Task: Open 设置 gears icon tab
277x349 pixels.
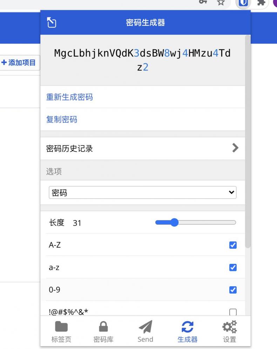Action: click(230, 331)
